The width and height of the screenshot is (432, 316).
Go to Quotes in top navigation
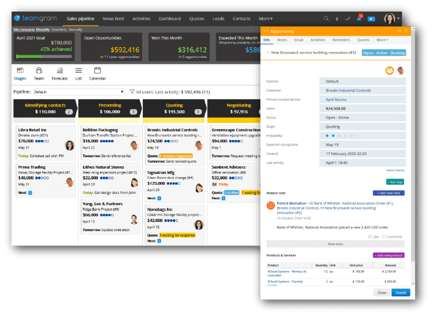[x=197, y=19]
